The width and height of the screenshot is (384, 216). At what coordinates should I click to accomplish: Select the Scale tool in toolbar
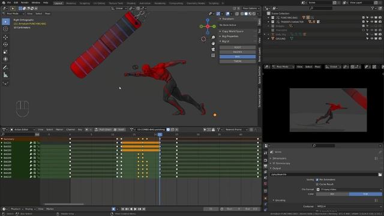point(5,52)
